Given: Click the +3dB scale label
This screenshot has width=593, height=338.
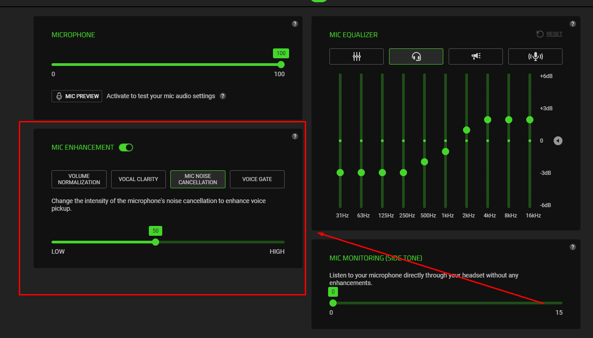Looking at the screenshot, I should point(546,108).
